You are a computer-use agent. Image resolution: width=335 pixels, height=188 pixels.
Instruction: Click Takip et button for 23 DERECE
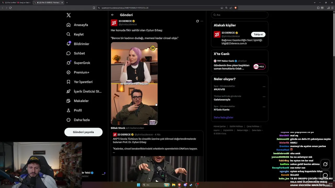tap(258, 34)
